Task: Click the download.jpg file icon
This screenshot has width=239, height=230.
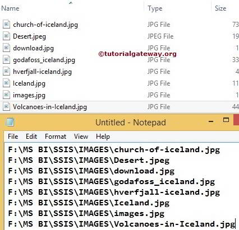Action: point(6,48)
